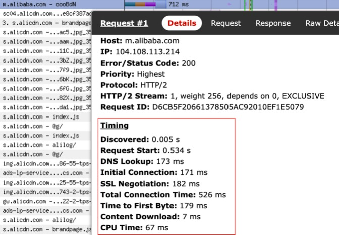
Task: Click the CPU Time: 67 ms line
Action: (x=134, y=228)
